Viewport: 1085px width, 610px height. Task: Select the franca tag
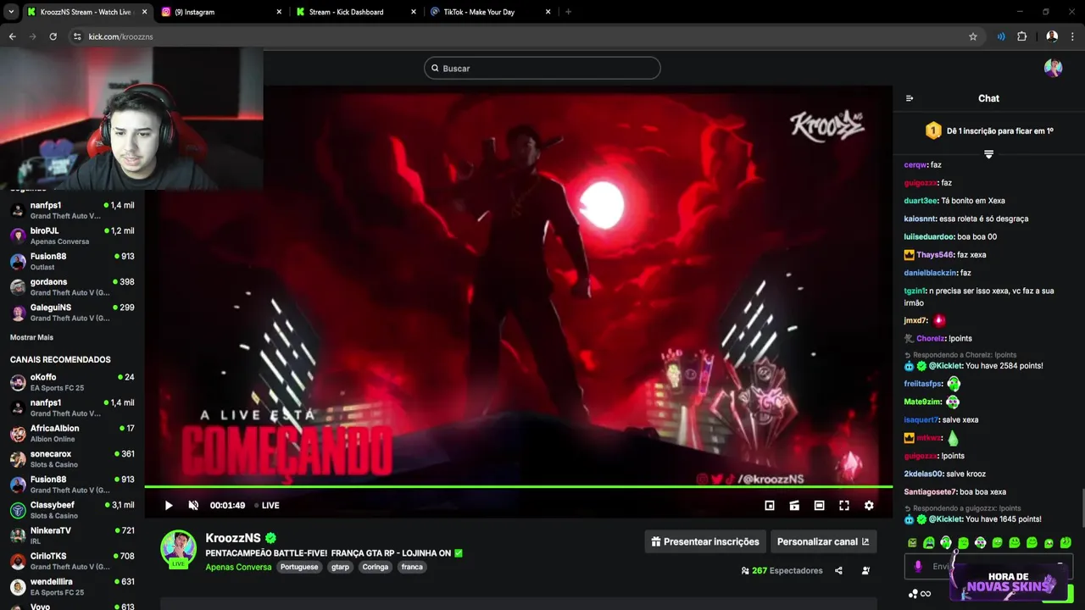click(x=412, y=567)
